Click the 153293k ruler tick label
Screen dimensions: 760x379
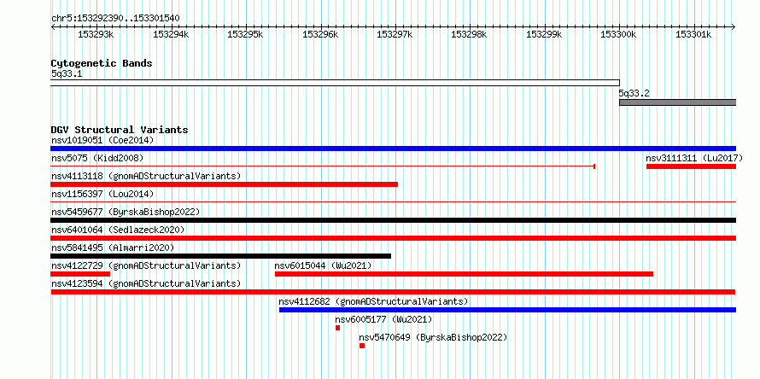tap(96, 35)
